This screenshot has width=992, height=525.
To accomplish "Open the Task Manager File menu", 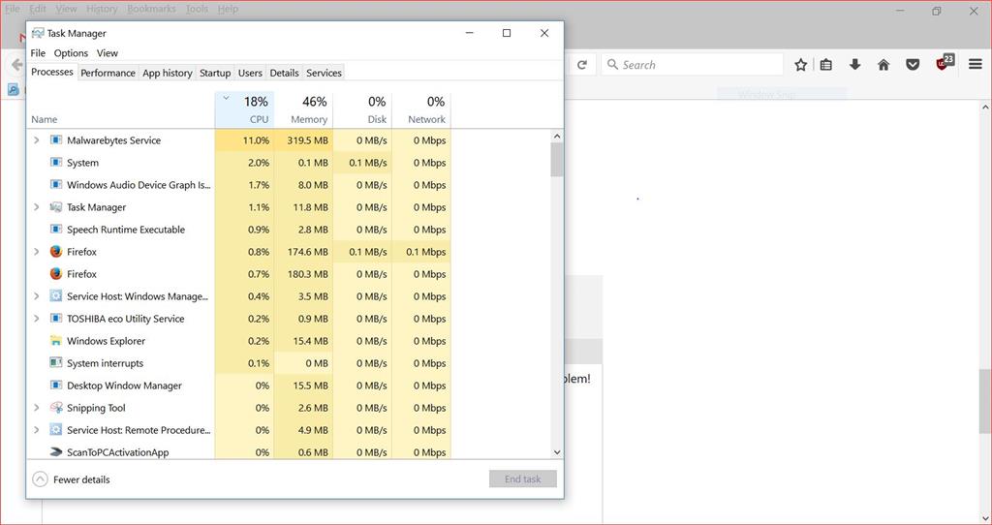I will point(38,53).
